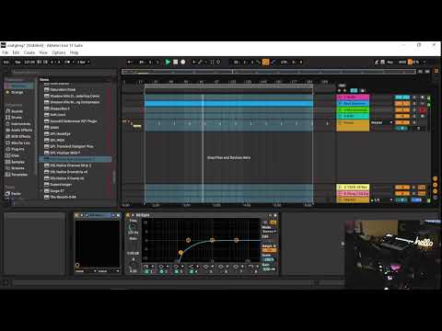Screen dimensions: 442x331
Task: Select Drums category in browser
Action: pos(17,118)
